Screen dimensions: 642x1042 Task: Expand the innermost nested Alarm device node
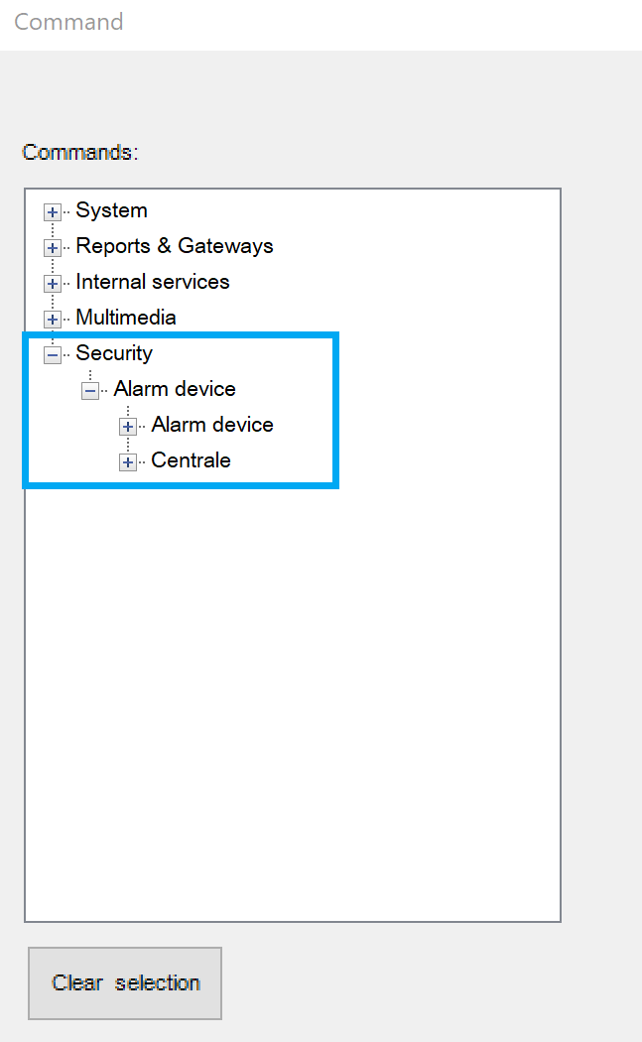128,426
